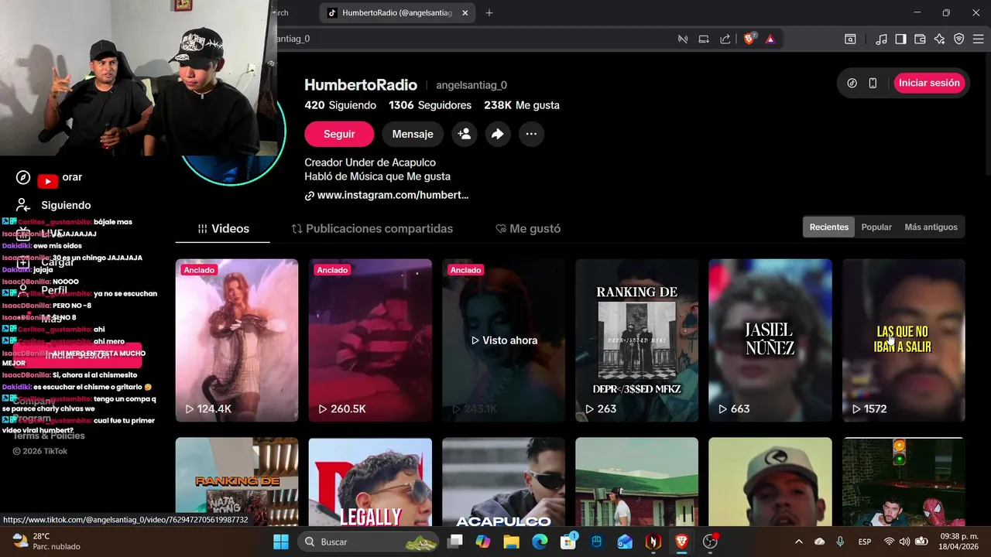This screenshot has height=557, width=991.
Task: Click the Mensaje button
Action: pos(413,134)
